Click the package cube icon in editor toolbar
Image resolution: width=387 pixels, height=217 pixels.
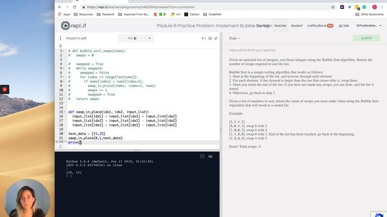click(x=210, y=38)
